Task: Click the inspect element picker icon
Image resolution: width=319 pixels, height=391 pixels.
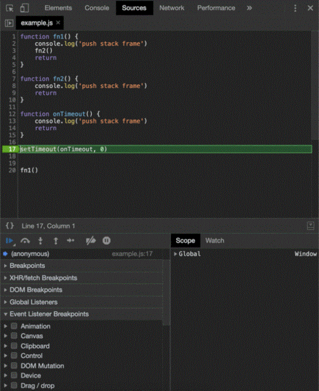Action: (x=9, y=8)
